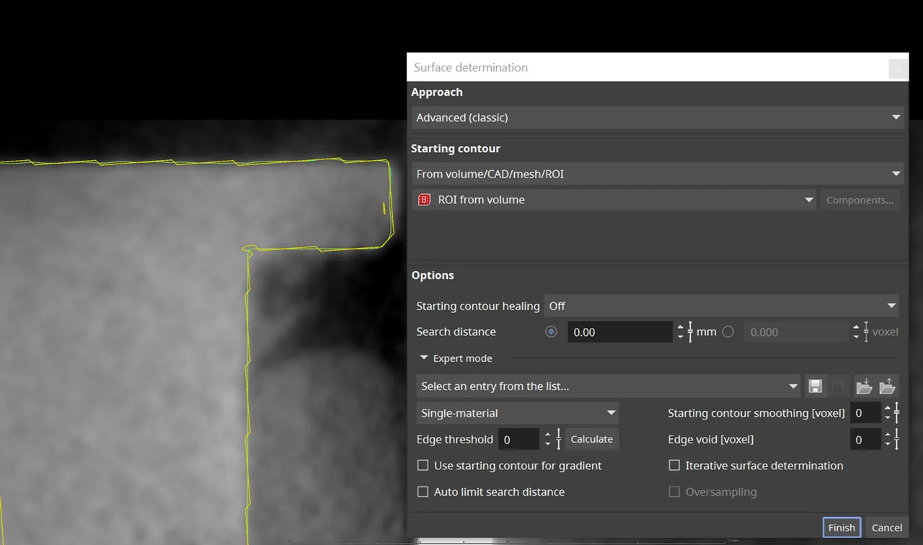Select the voxel search distance radio button
The image size is (923, 545).
pyautogui.click(x=728, y=332)
